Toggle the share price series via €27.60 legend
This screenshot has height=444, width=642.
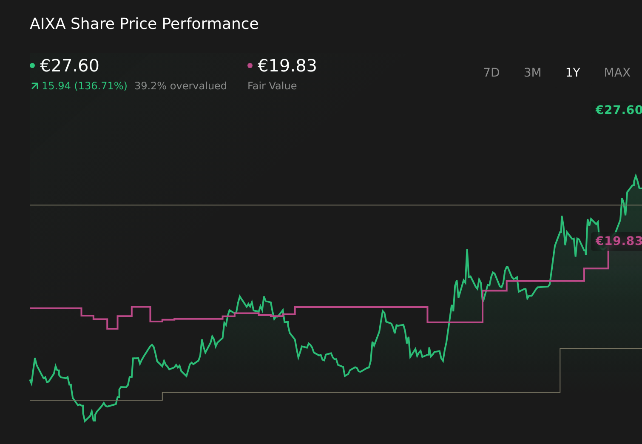pos(69,65)
